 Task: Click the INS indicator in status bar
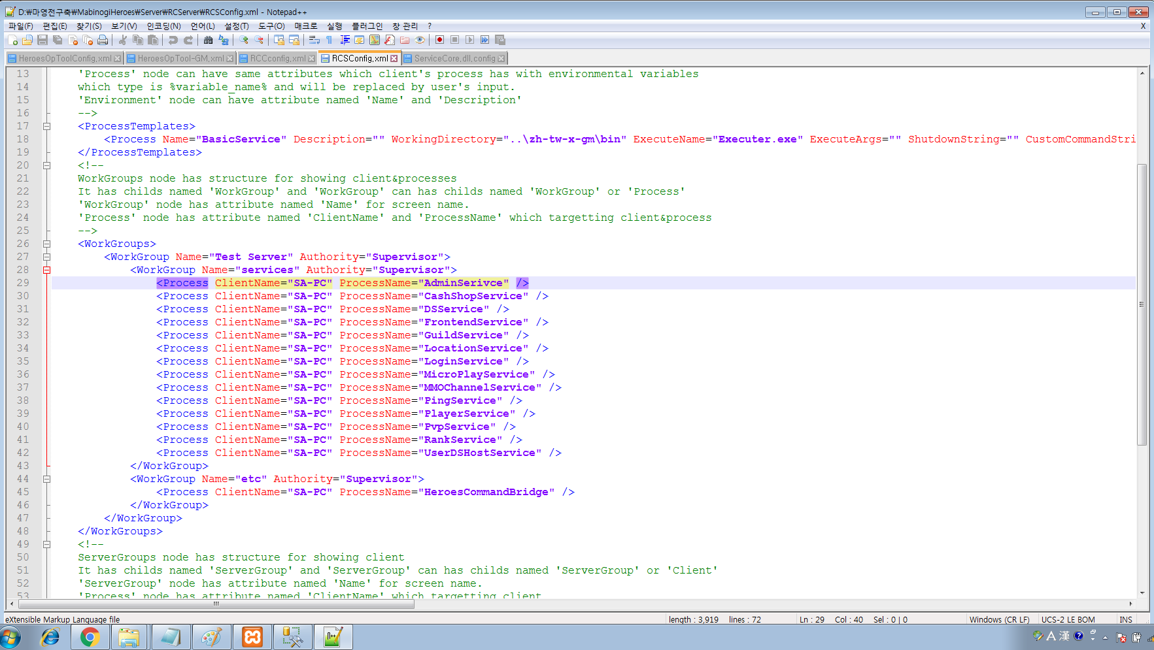click(x=1126, y=619)
